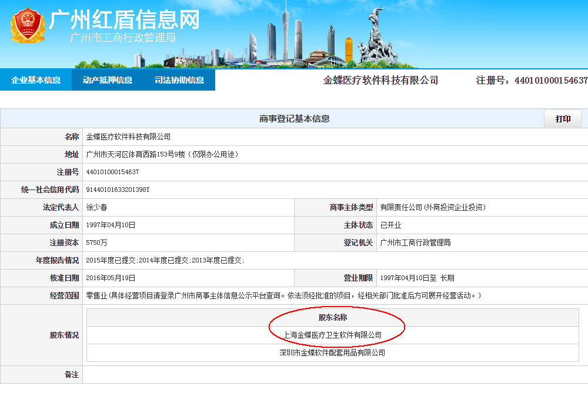
Task: Click the 登记机关 label
Action: (359, 242)
